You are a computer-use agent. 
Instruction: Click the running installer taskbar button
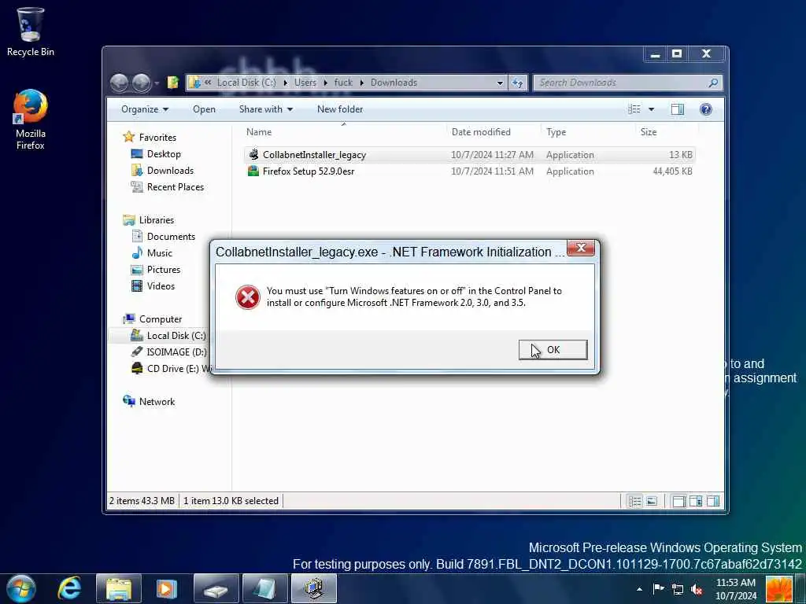tap(313, 588)
